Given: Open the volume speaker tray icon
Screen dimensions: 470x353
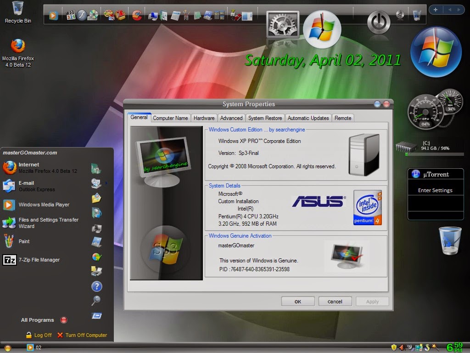Looking at the screenshot, I should click(x=402, y=347).
